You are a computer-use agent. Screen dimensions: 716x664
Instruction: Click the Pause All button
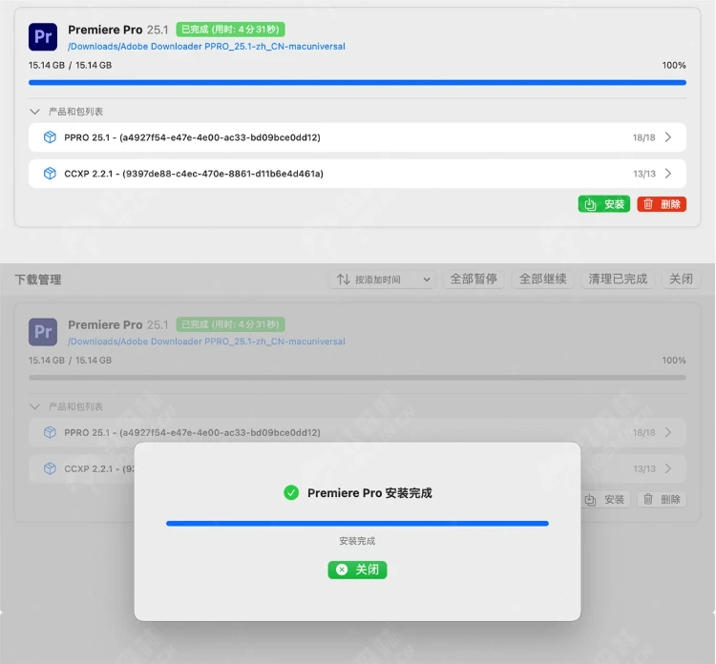click(x=474, y=280)
